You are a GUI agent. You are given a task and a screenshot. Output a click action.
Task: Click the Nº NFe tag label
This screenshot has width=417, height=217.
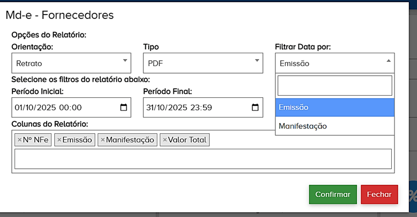point(35,140)
